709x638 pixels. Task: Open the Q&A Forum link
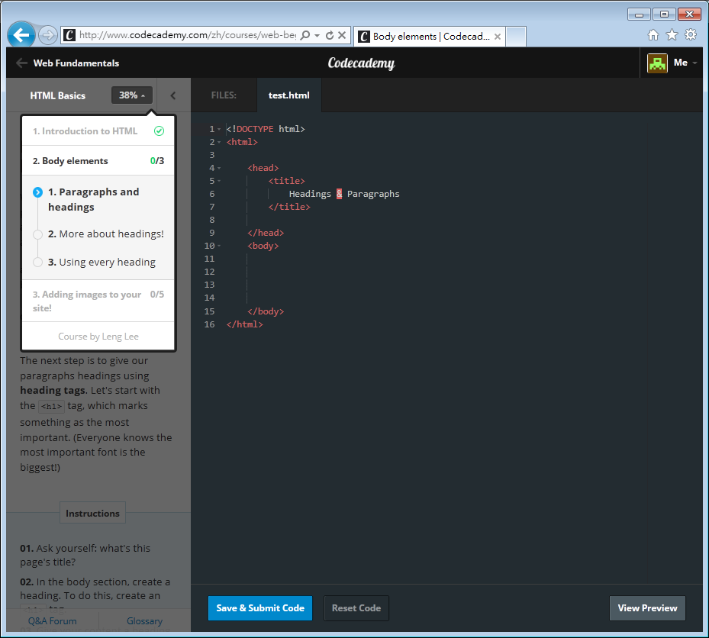click(x=53, y=620)
